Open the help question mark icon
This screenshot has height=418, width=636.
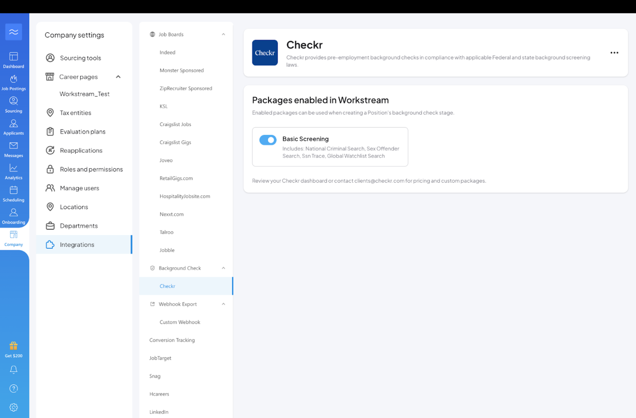(x=14, y=389)
